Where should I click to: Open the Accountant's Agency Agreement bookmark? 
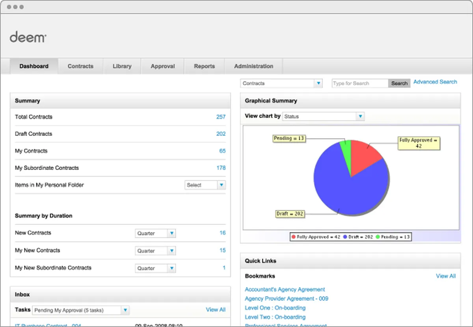[285, 290]
